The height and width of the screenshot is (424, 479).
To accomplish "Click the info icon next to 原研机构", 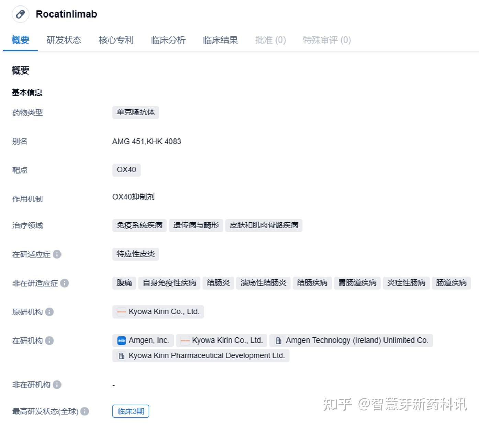I will point(49,312).
